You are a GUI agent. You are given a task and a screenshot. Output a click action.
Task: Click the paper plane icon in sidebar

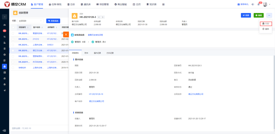[x=4, y=90]
